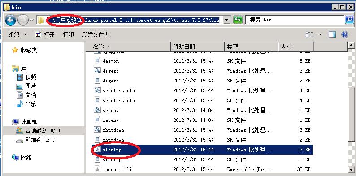356x176 pixels.
Task: Toggle the preview pane icon
Action: 332,34
